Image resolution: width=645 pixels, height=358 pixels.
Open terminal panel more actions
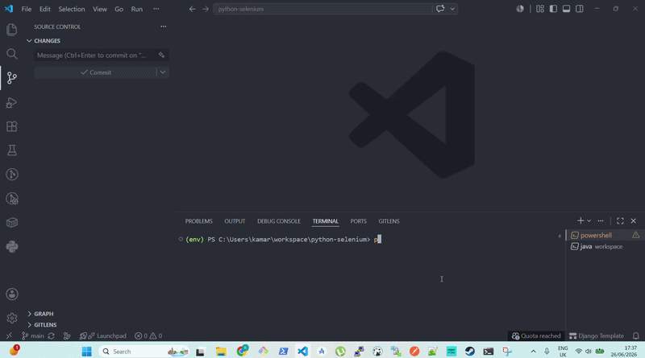coord(601,221)
